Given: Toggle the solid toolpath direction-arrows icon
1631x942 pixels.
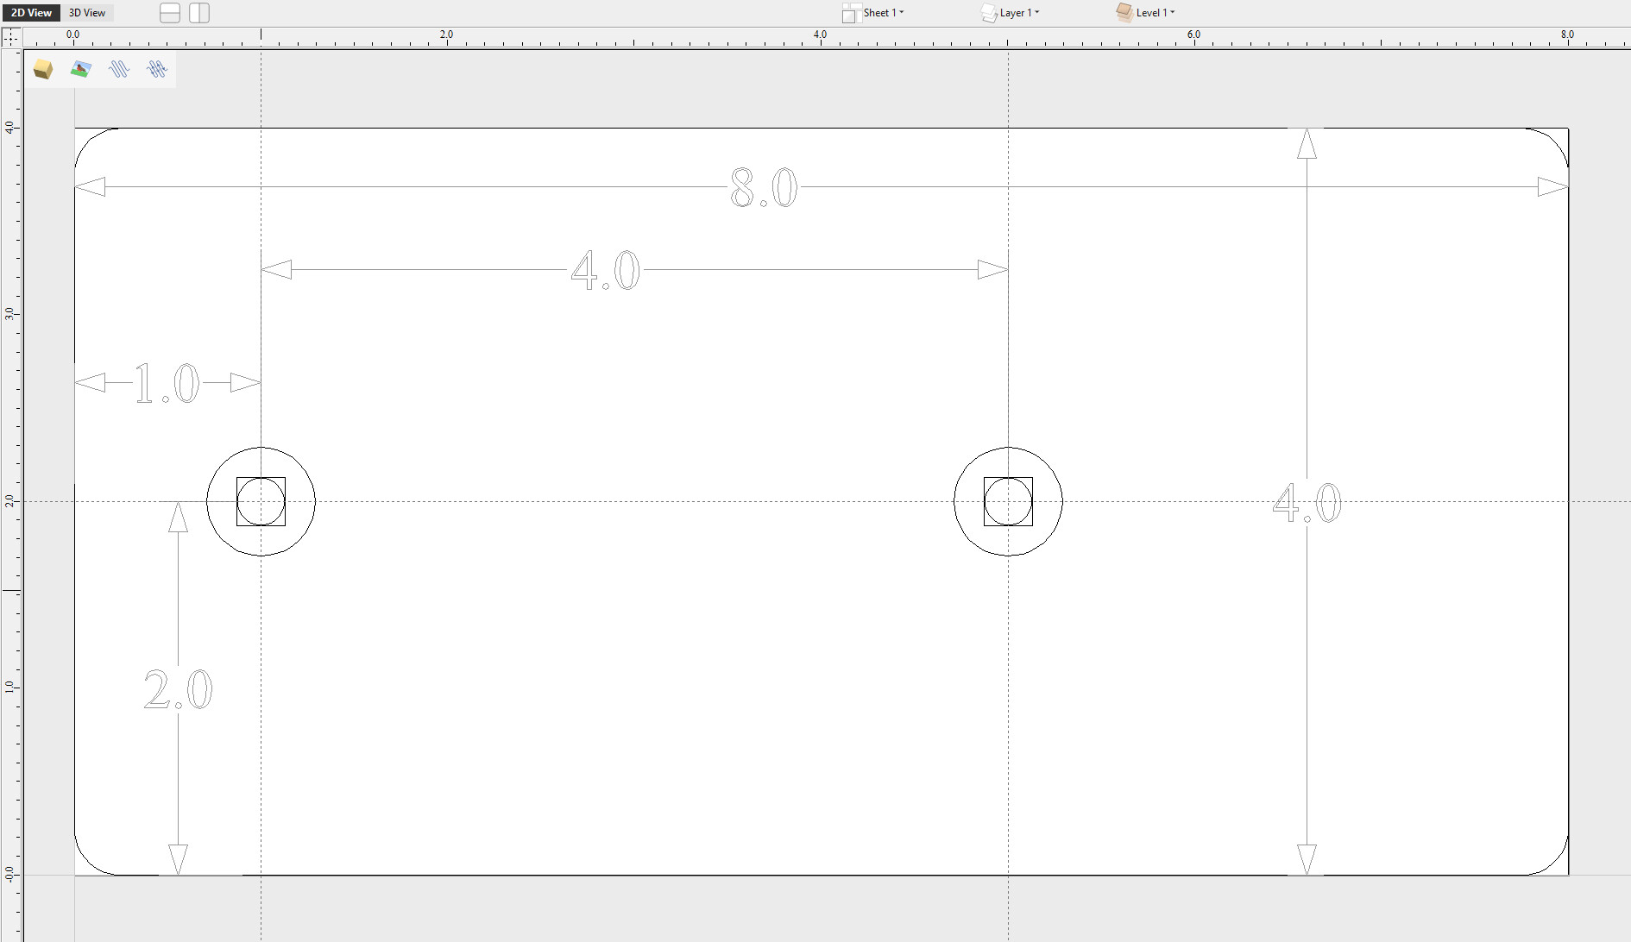Looking at the screenshot, I should click(157, 69).
